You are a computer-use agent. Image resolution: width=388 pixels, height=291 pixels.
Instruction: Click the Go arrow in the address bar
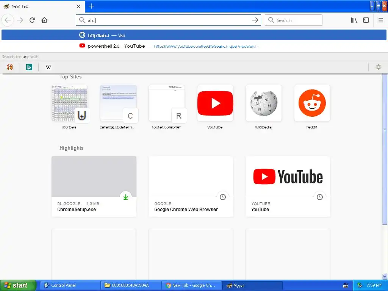point(255,20)
